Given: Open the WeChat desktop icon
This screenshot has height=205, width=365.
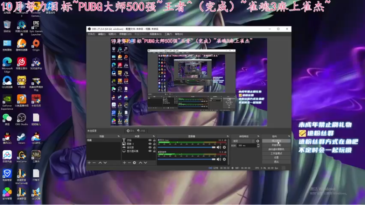Looking at the screenshot, I should (7, 119).
